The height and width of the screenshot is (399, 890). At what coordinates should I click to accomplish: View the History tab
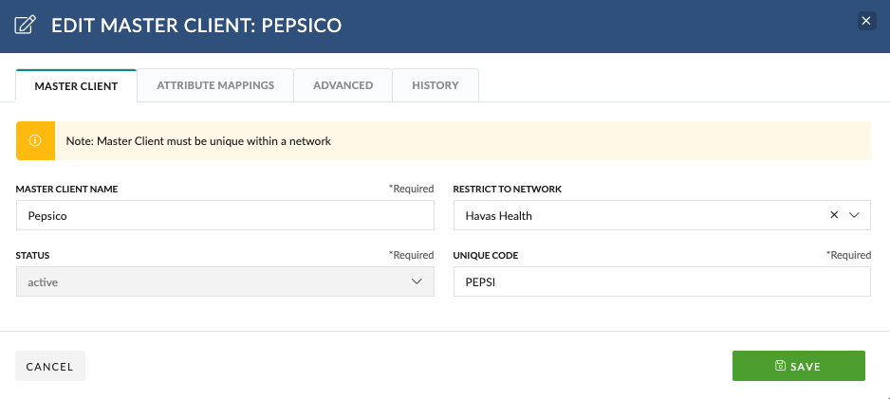[x=436, y=85]
